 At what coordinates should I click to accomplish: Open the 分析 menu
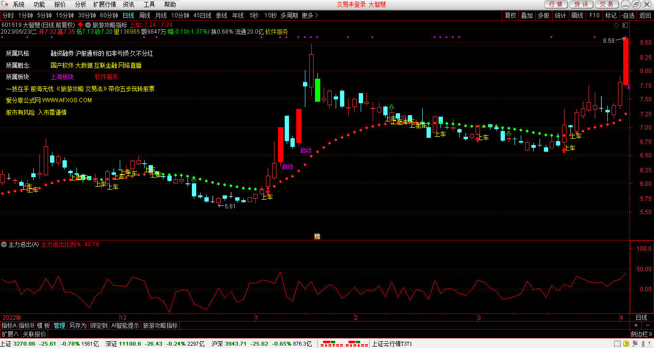tap(81, 4)
